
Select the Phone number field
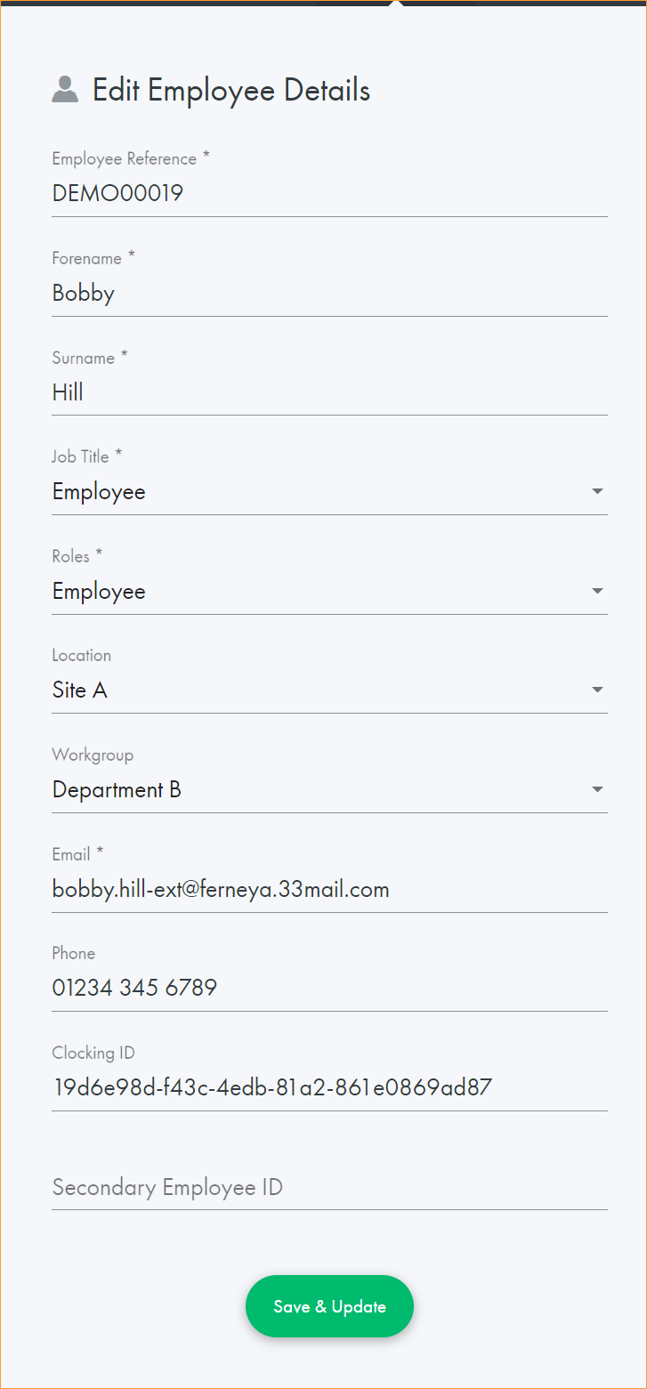tap(329, 988)
